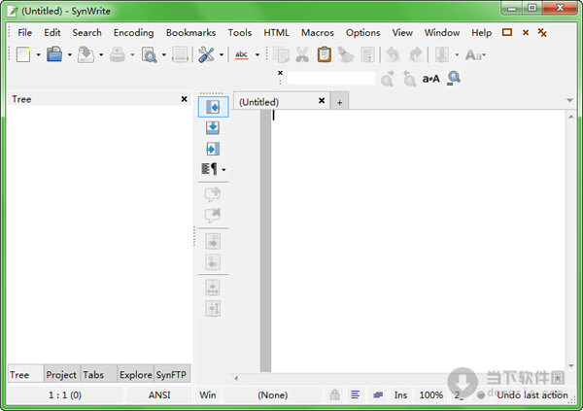
Task: Open the View menu
Action: (x=402, y=33)
